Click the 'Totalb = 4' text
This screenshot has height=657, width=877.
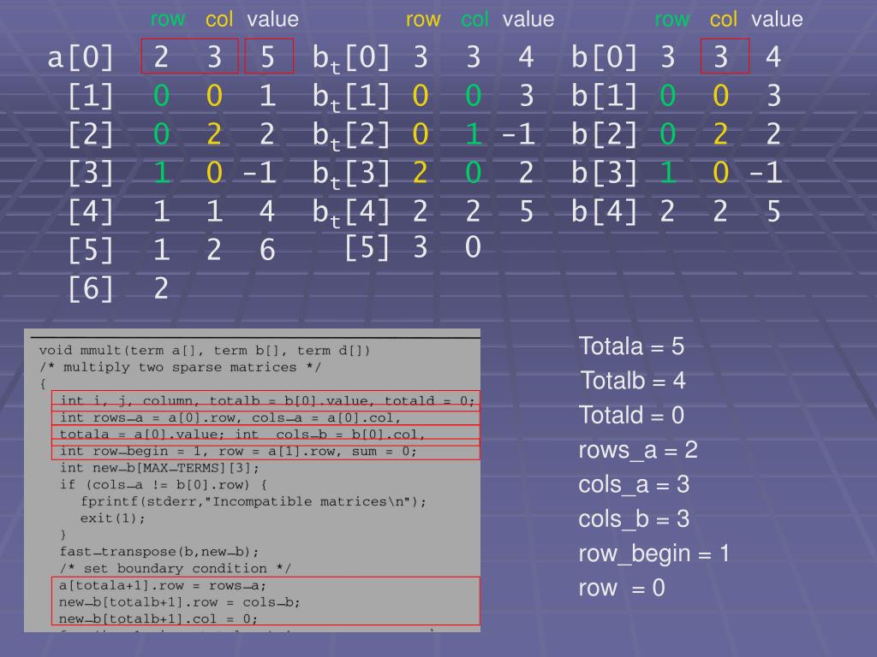[633, 381]
